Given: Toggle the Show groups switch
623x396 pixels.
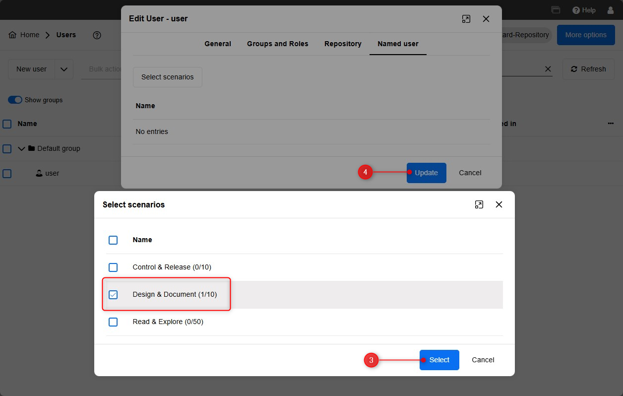Looking at the screenshot, I should click(15, 100).
